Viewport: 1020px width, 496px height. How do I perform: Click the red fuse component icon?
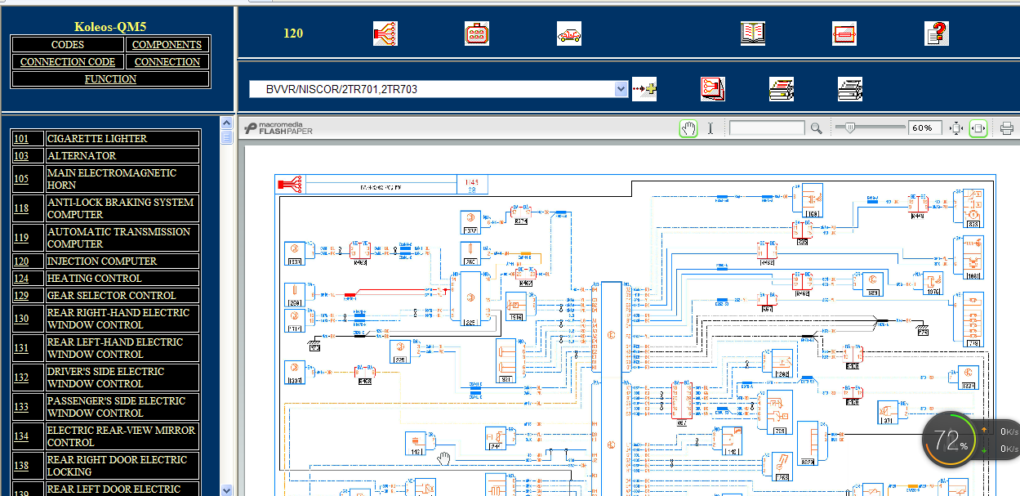[844, 34]
